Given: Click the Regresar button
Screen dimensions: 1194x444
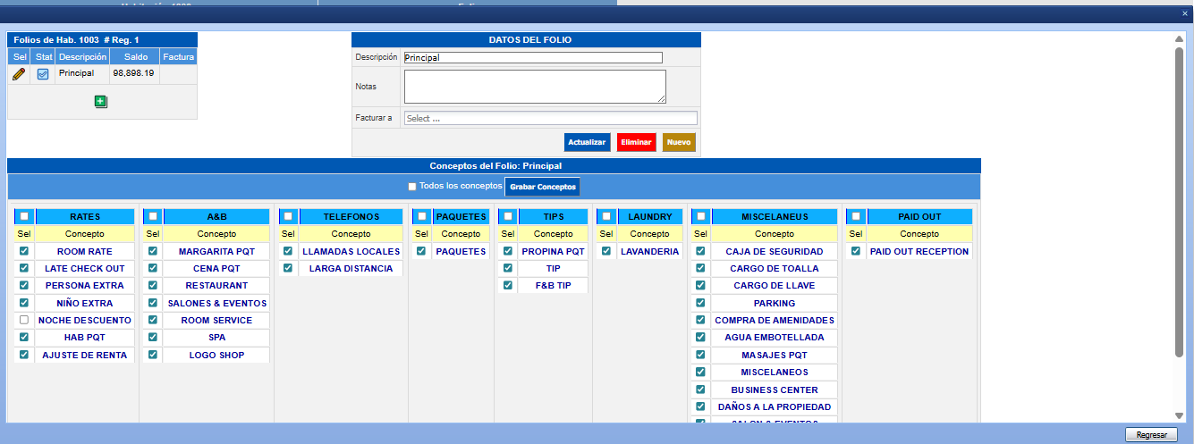Looking at the screenshot, I should [1151, 435].
